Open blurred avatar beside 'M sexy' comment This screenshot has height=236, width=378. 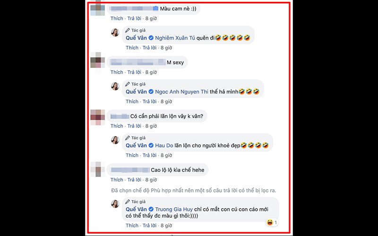click(97, 62)
